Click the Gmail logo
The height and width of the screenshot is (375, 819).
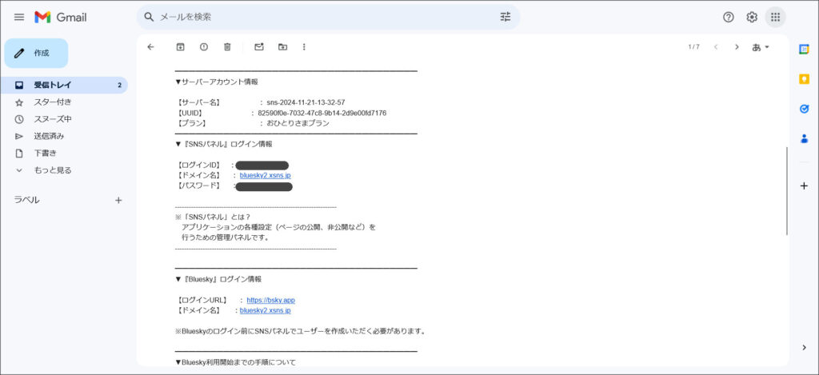coord(61,18)
